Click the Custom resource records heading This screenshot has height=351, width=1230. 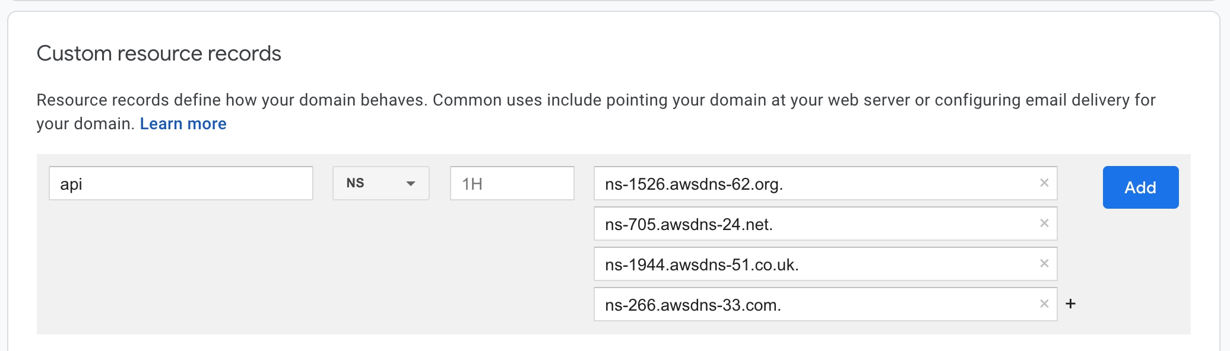pyautogui.click(x=159, y=53)
